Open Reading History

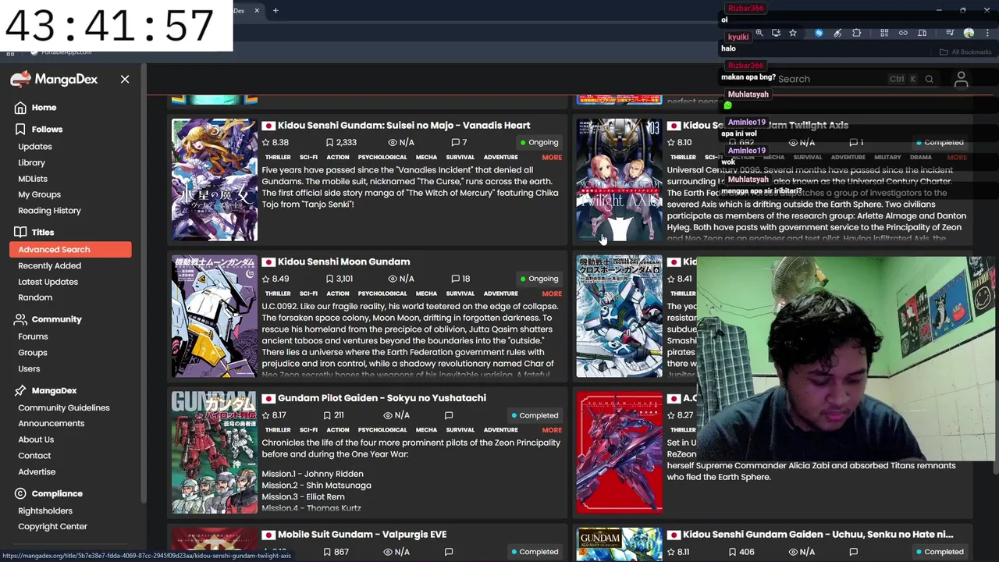click(49, 211)
